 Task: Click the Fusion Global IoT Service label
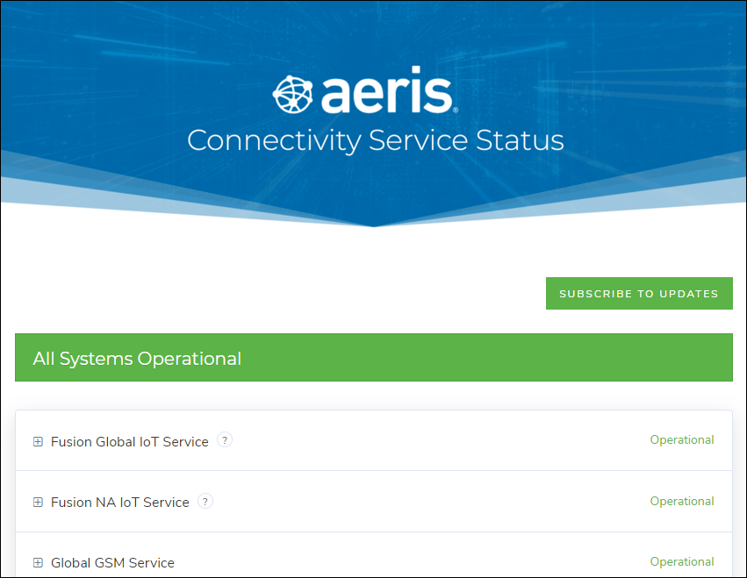[130, 442]
